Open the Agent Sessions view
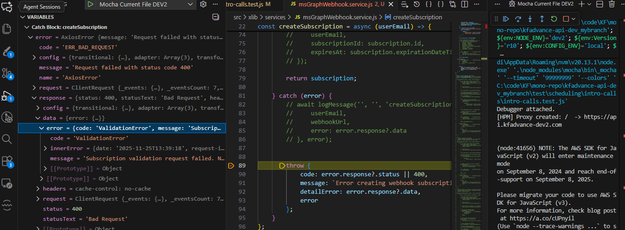The width and height of the screenshot is (625, 230). 7,7
